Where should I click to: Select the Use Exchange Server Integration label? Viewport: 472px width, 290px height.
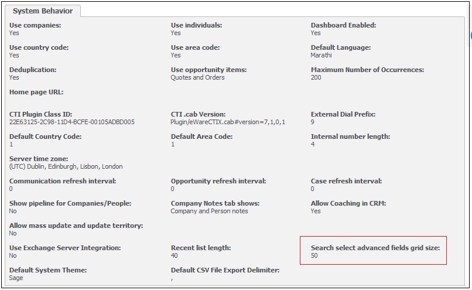[x=65, y=248]
